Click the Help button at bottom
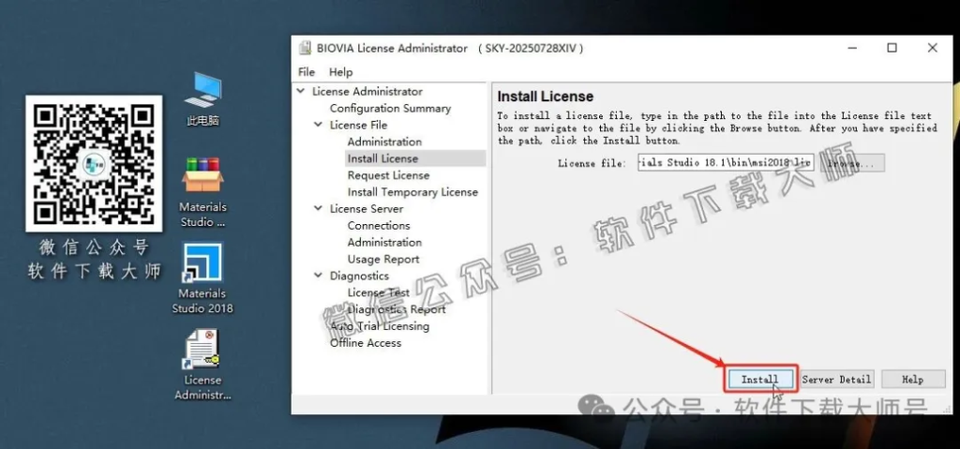The image size is (960, 449). 912,380
